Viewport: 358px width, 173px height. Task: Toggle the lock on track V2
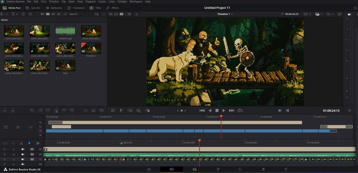click(13, 154)
